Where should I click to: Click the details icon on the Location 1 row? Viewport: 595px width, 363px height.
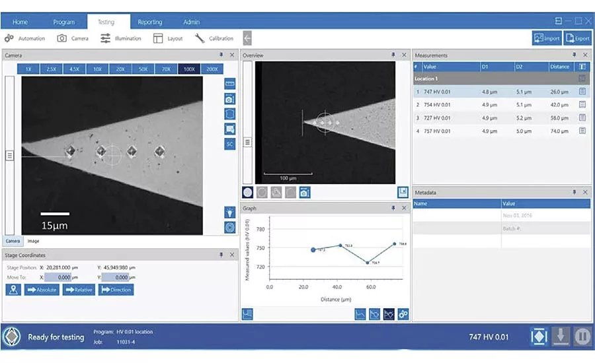(582, 79)
